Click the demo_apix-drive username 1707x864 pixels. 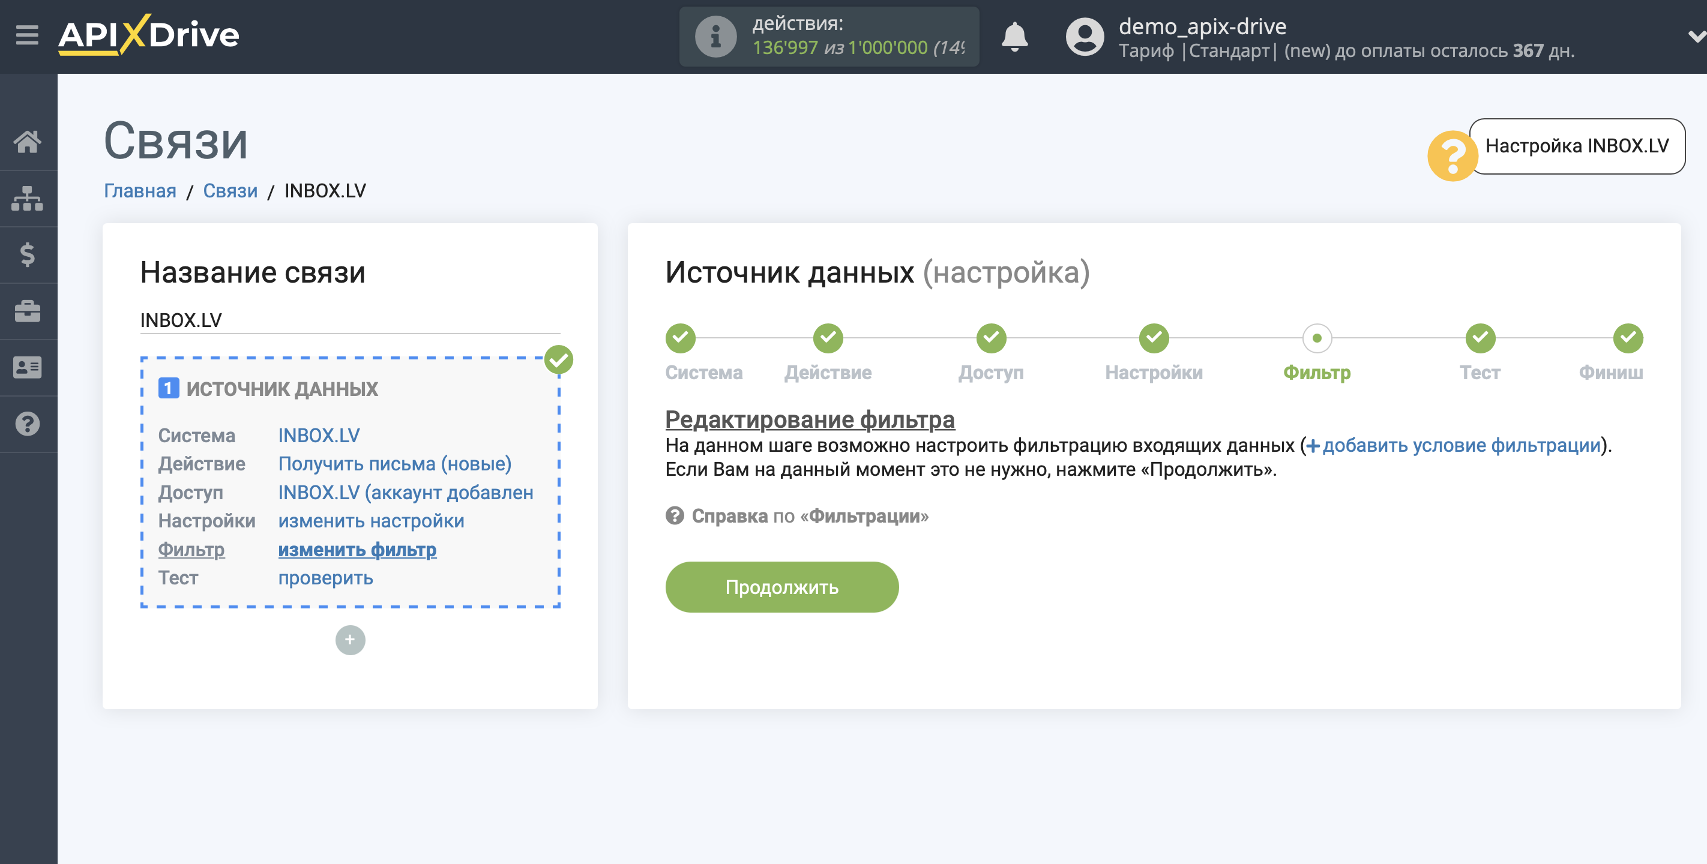tap(1202, 26)
